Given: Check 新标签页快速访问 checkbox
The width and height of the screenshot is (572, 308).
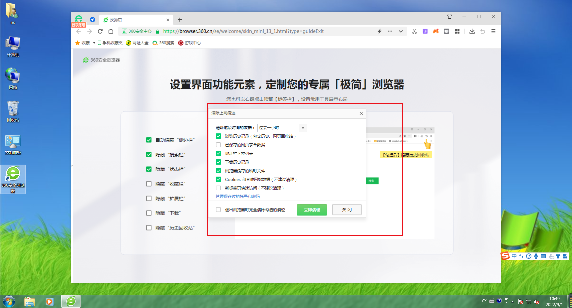Looking at the screenshot, I should coord(218,188).
